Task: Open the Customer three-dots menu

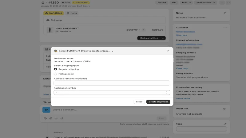Action: coord(225,28)
